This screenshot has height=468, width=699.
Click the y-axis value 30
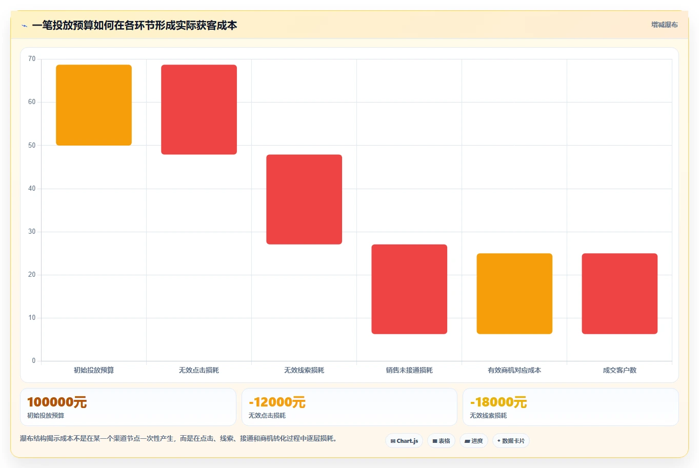[32, 232]
